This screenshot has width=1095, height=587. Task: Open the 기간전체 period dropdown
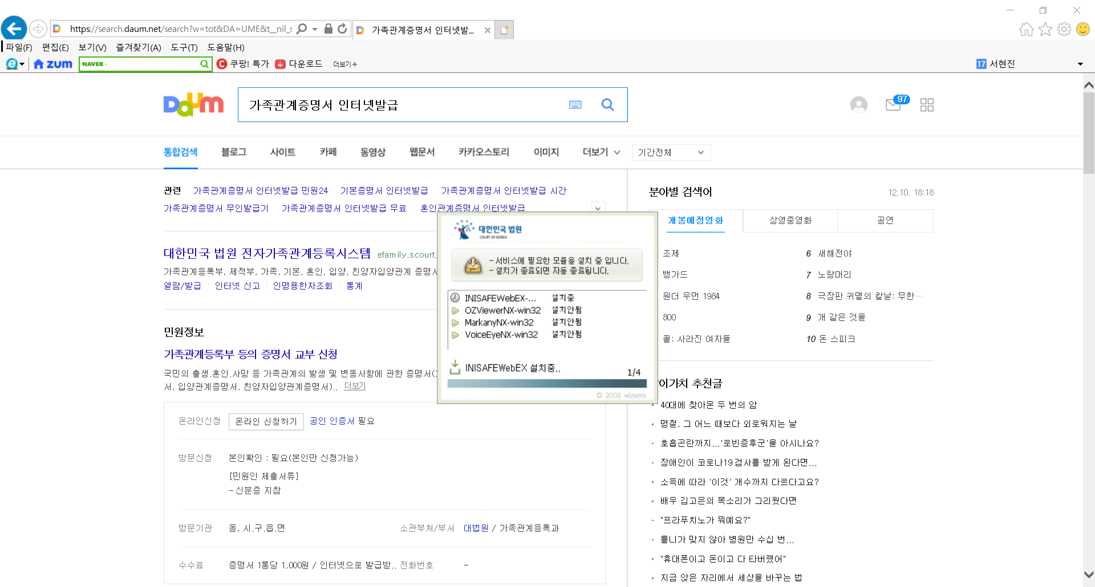pos(671,152)
